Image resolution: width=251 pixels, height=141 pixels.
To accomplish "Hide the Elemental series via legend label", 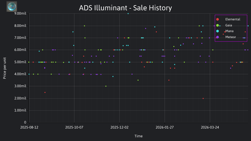I will (x=233, y=19).
